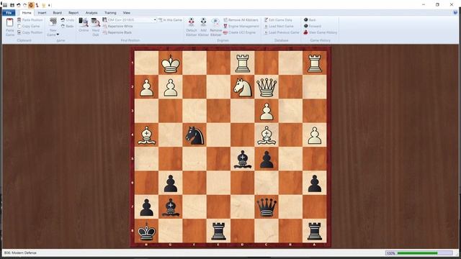This screenshot has height=259, width=461.
Task: Click Edit Game Data
Action: point(278,20)
